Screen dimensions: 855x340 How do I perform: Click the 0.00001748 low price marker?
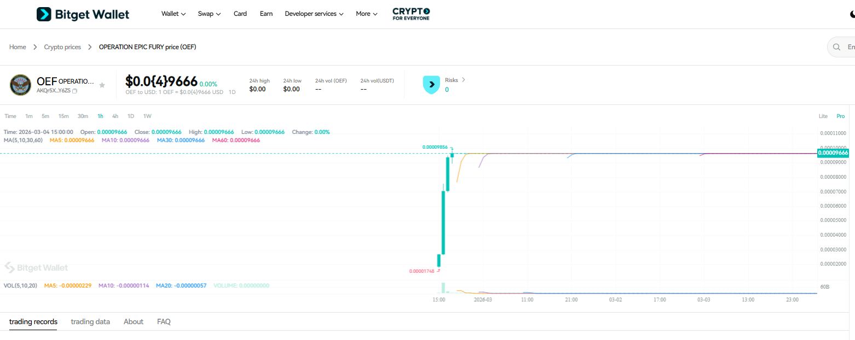coord(421,271)
